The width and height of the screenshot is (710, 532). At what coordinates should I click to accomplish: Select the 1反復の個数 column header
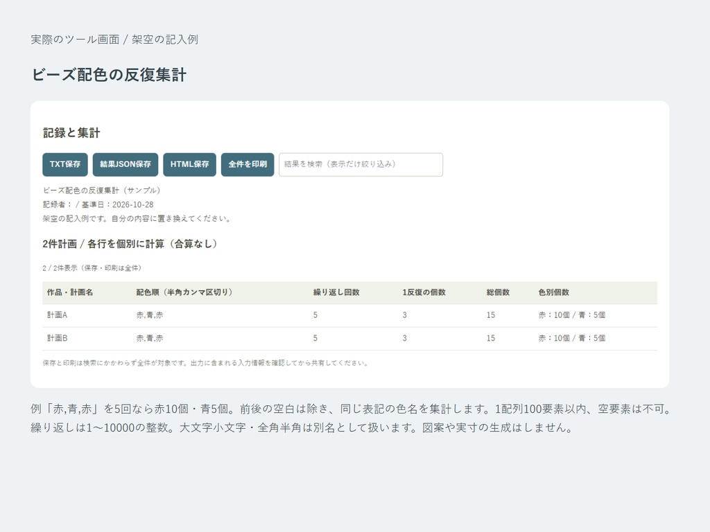(x=424, y=292)
